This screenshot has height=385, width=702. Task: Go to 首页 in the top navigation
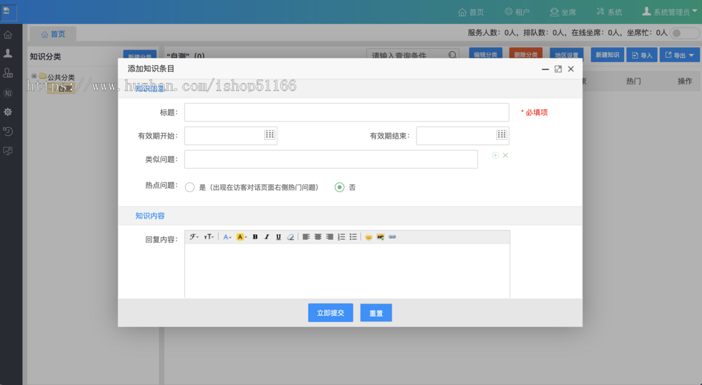471,12
